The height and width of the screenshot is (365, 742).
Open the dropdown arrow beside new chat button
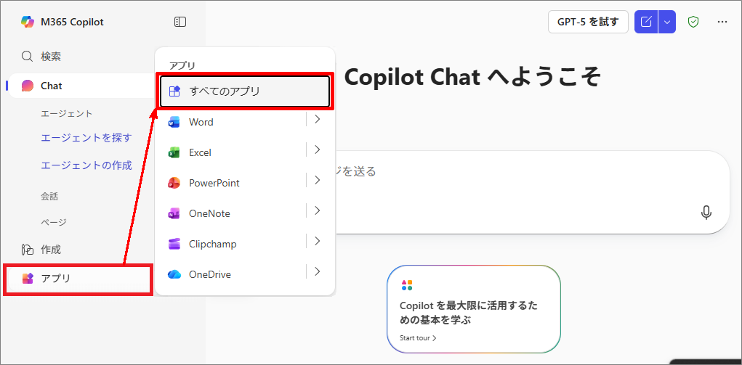coord(667,22)
